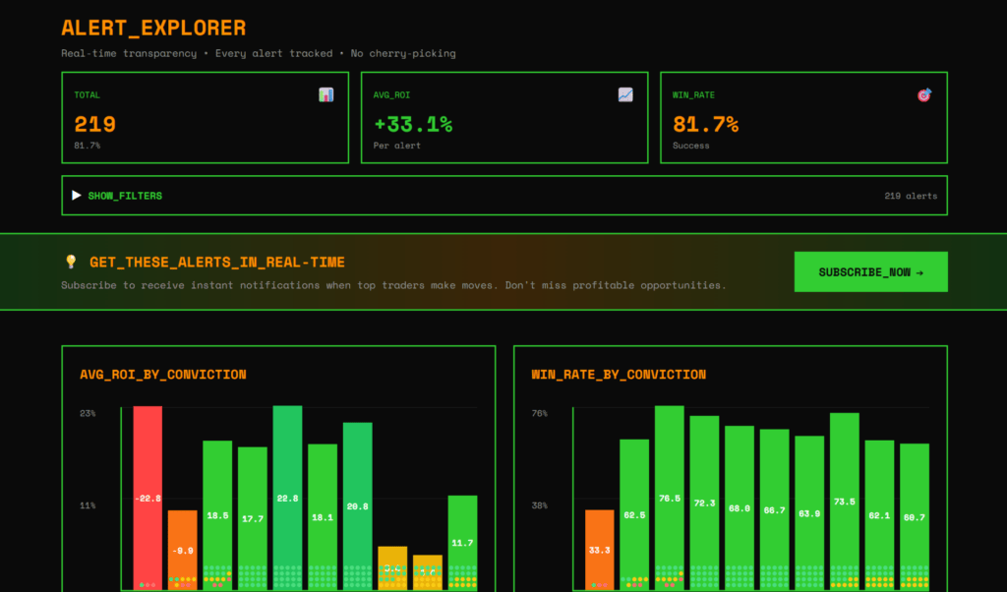Select the 60.7 win rate bar
The image size is (1007, 592).
914,515
